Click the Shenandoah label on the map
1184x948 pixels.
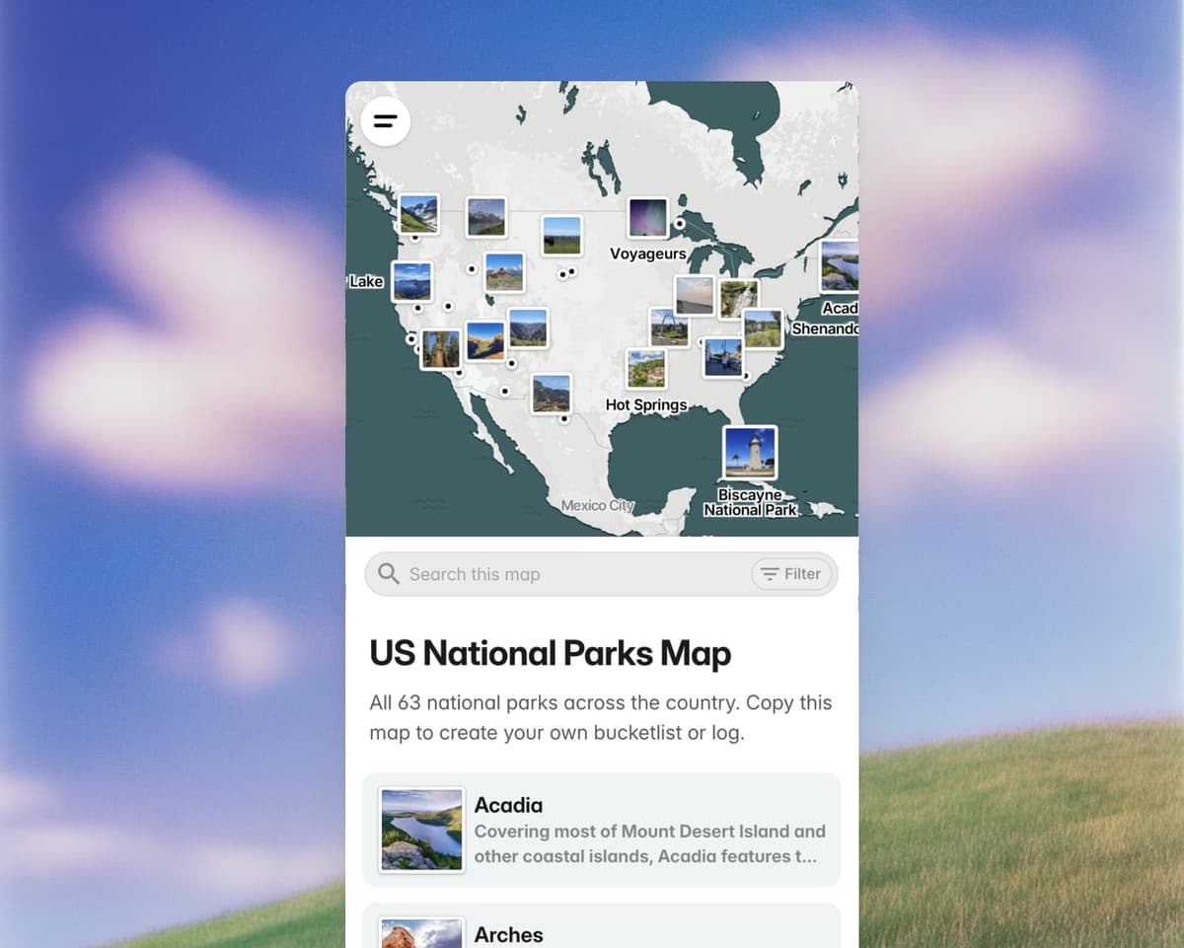click(827, 328)
